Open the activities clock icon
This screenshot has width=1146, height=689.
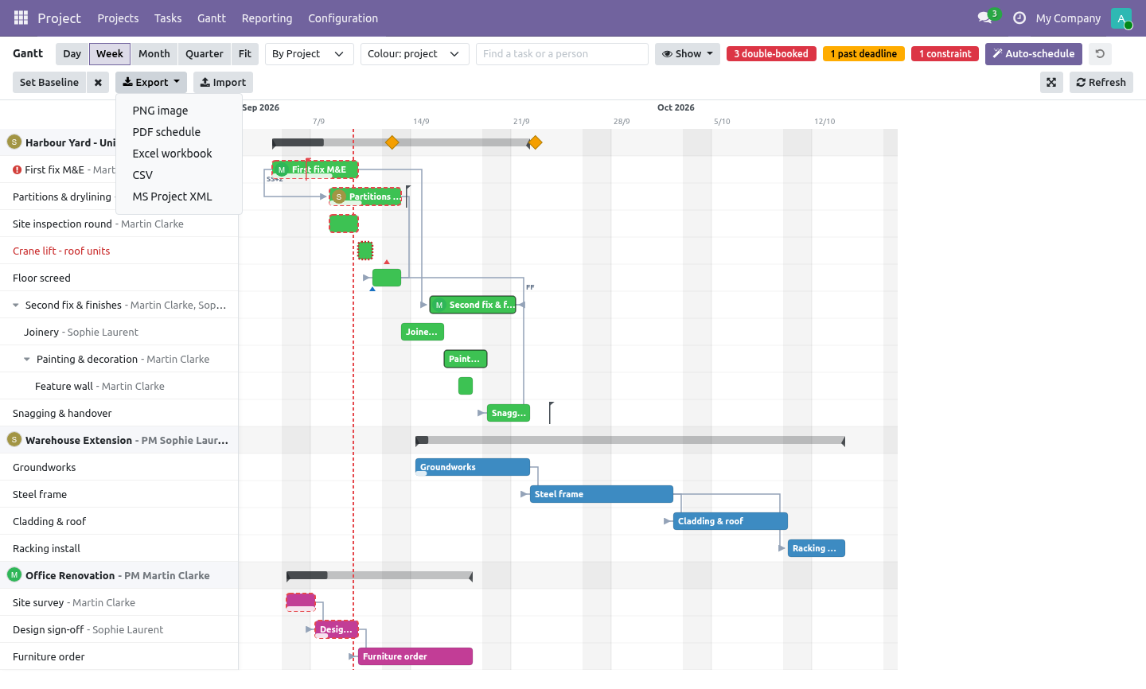pos(1019,18)
